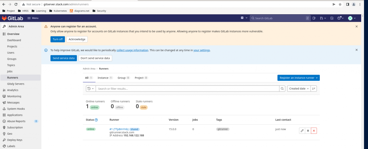Click the Admin Area wrench icon

click(x=4, y=26)
